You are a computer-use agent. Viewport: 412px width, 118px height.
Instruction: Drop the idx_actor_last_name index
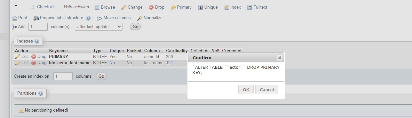(39, 63)
